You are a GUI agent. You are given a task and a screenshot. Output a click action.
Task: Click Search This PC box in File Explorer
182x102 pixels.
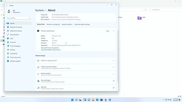point(165,10)
